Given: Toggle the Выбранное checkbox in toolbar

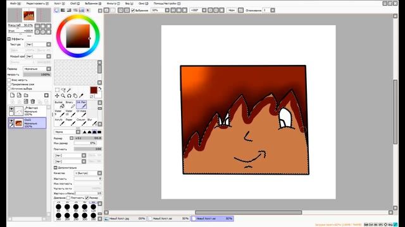Looking at the screenshot, I should click(133, 10).
